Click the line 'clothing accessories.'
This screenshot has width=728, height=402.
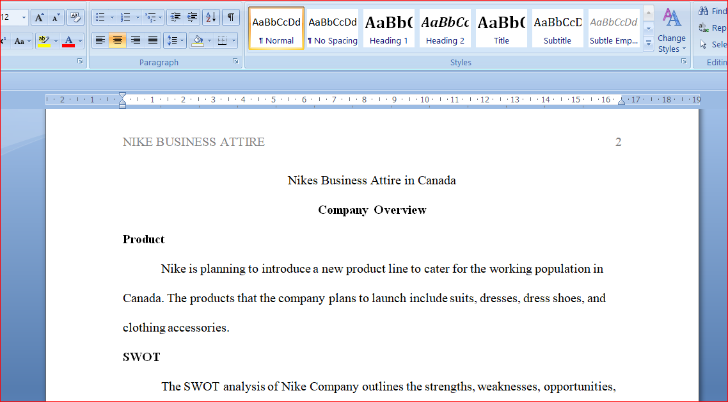click(x=176, y=328)
